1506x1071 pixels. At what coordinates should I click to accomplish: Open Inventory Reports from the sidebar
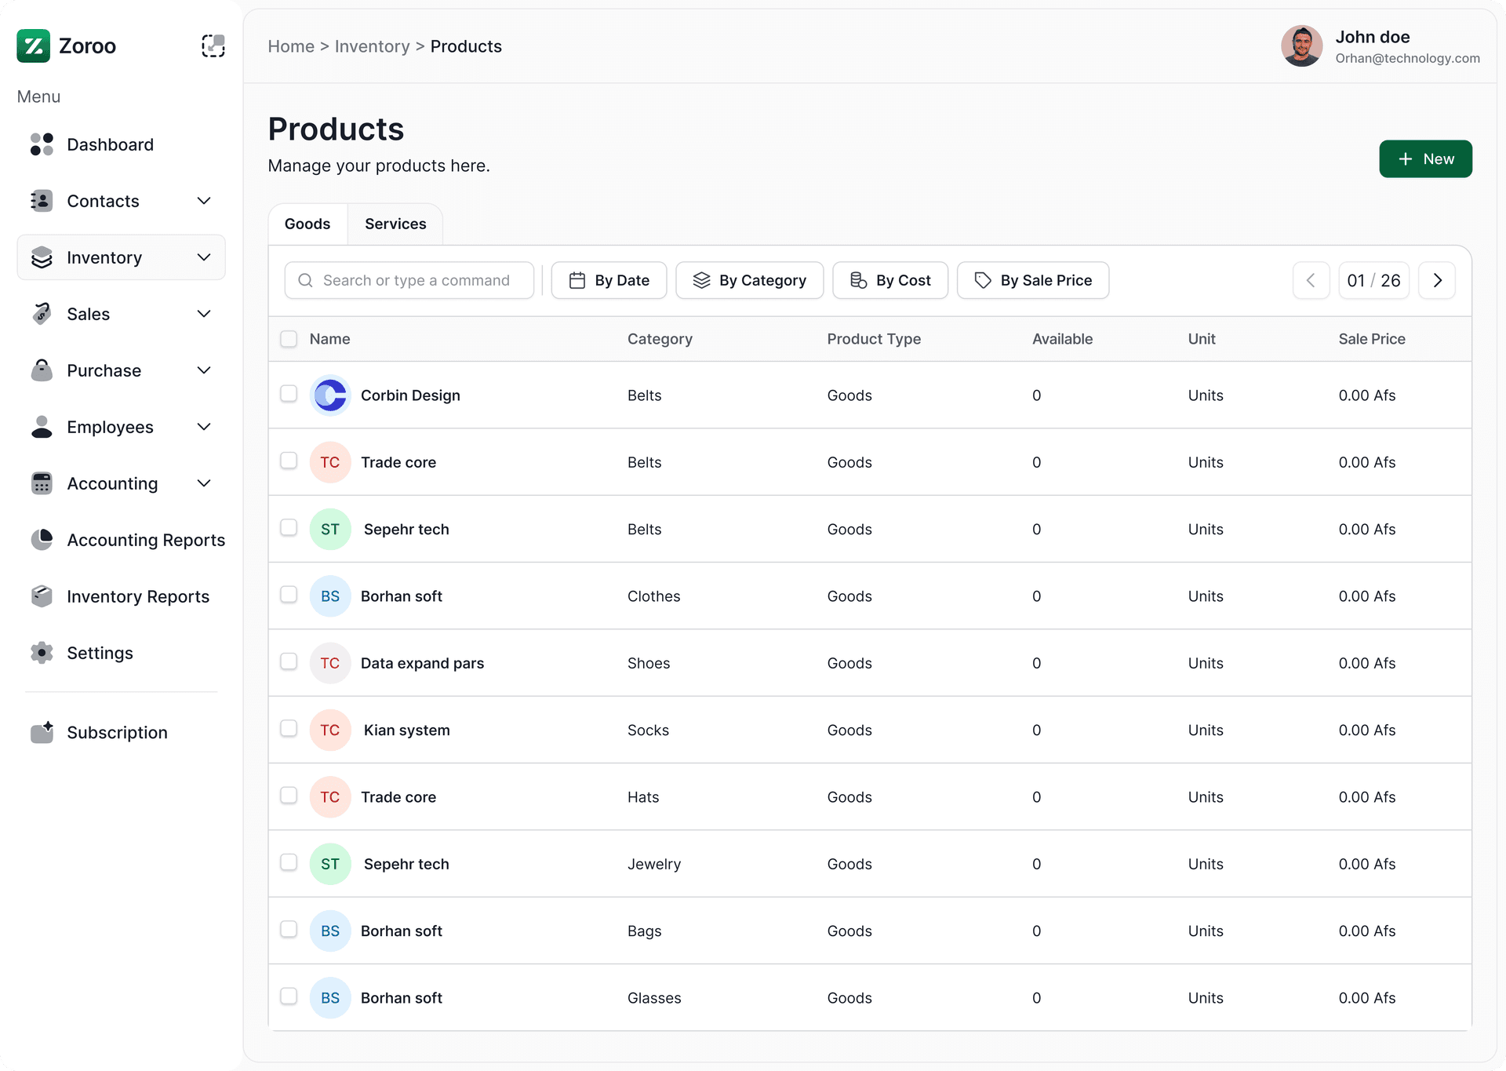(x=137, y=596)
